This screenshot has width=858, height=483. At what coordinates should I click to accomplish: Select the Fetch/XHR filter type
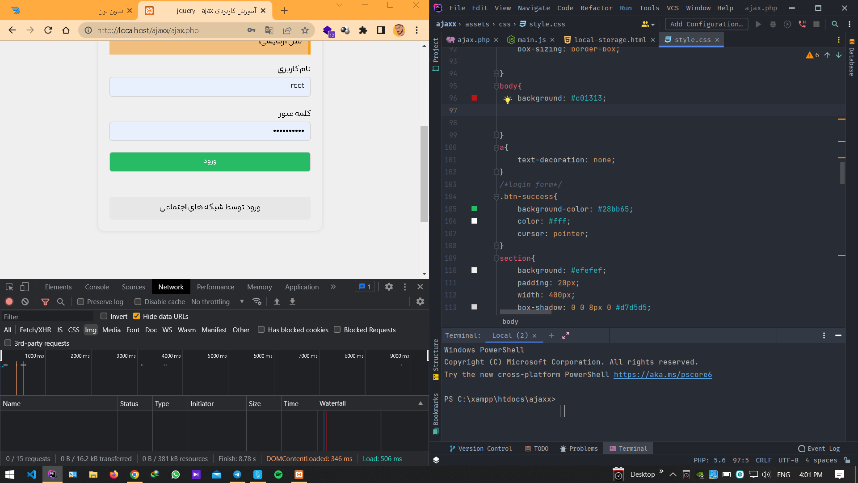pos(35,330)
